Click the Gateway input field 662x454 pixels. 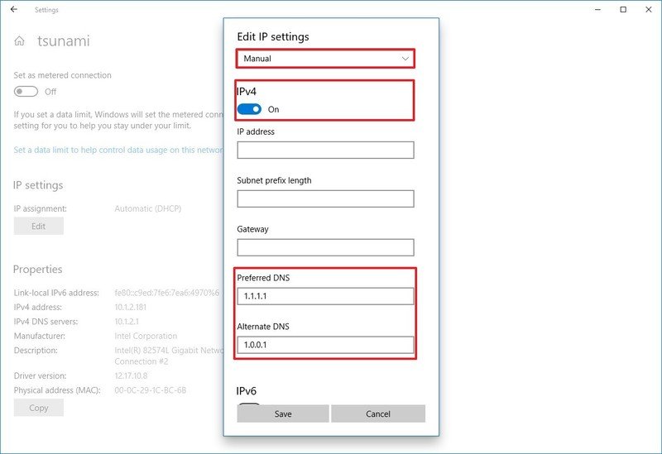click(x=325, y=247)
